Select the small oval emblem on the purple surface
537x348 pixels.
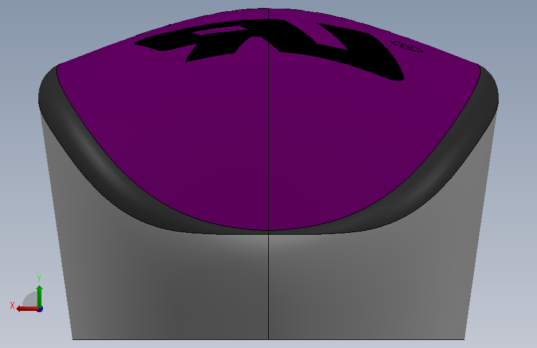click(407, 46)
